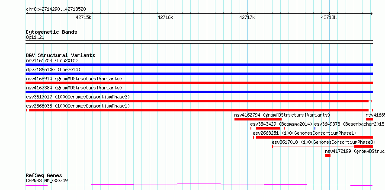Select the red bar under esv2666038
Image resolution: width=385 pixels, height=190 pixels.
199,110
